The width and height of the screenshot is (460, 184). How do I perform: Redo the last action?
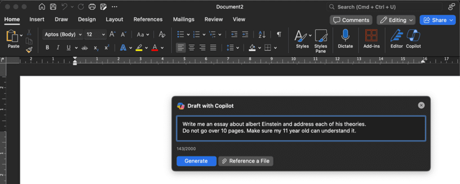81,7
